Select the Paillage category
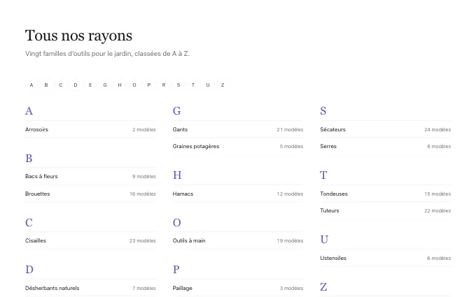This screenshot has height=297, width=476. [x=238, y=288]
